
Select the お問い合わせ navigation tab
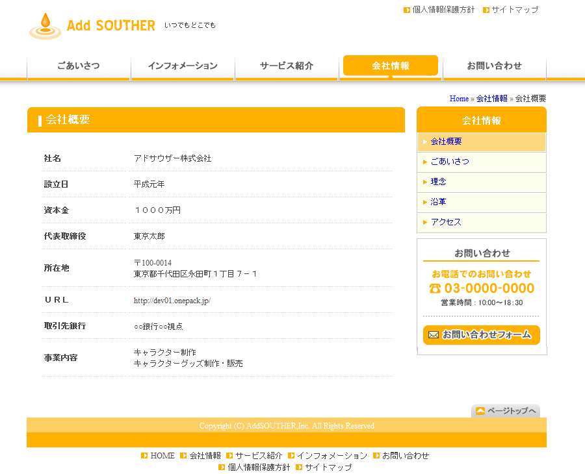pos(494,66)
